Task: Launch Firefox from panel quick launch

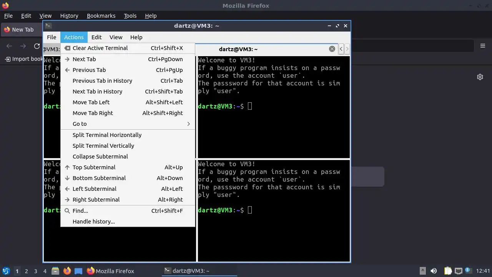Action: click(67, 271)
